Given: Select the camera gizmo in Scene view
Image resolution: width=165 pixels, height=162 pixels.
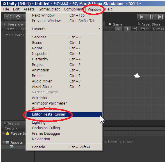Looking at the screenshot, I should [137, 76].
